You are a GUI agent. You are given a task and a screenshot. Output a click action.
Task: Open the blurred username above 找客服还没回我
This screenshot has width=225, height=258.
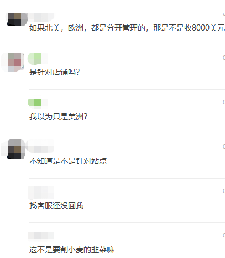(x=41, y=193)
